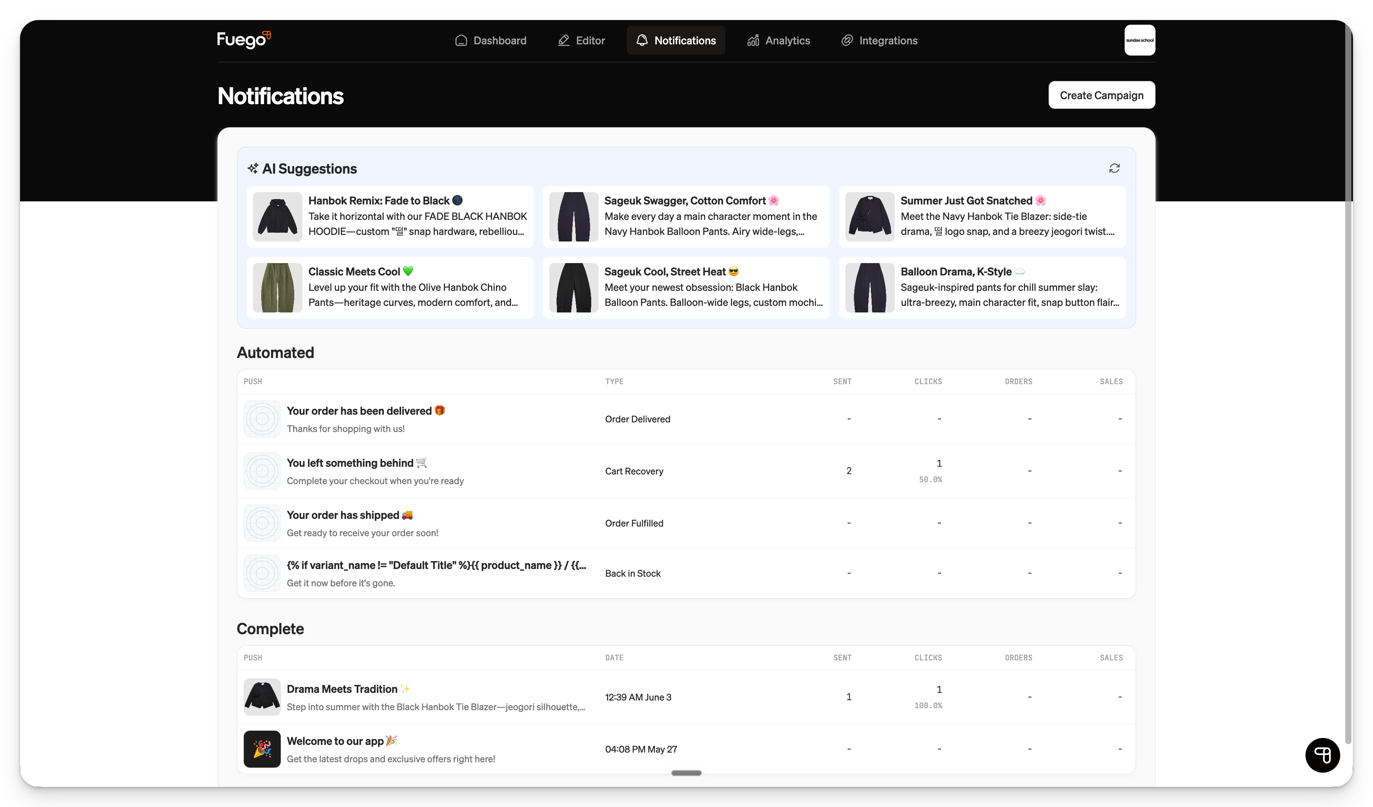The width and height of the screenshot is (1373, 807).
Task: Click the Dashboard home icon
Action: 461,41
